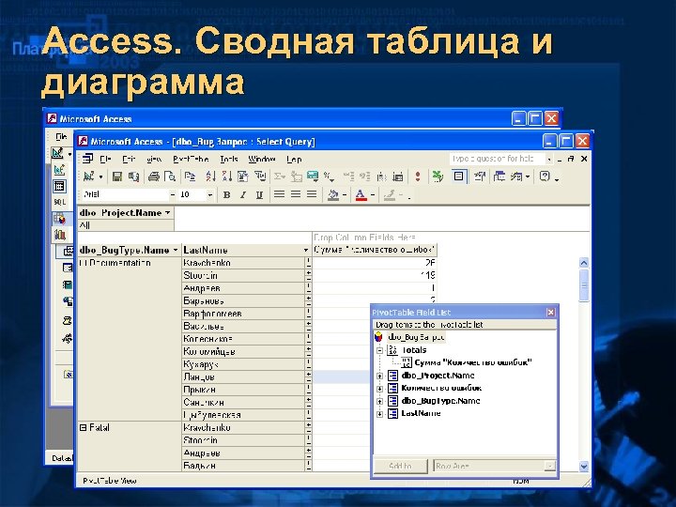This screenshot has width=676, height=507.
Task: Expand dbo_BugType.Name in the Field List
Action: [380, 402]
